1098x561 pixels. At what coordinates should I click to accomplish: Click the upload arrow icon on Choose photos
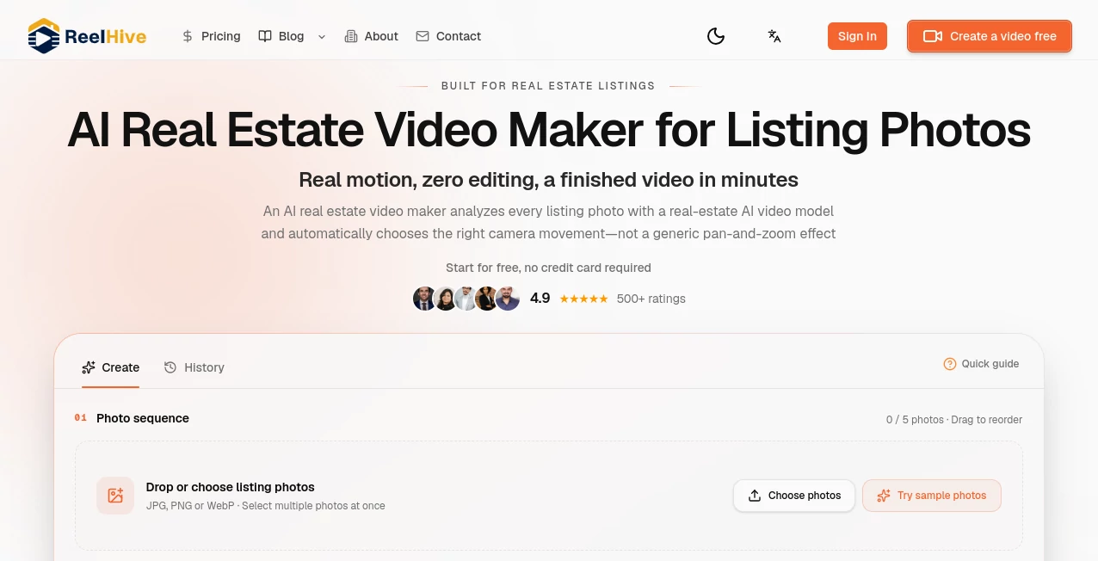click(755, 496)
